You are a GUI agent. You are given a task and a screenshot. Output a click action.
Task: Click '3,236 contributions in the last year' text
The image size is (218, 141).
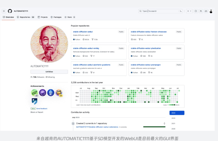click(x=87, y=82)
